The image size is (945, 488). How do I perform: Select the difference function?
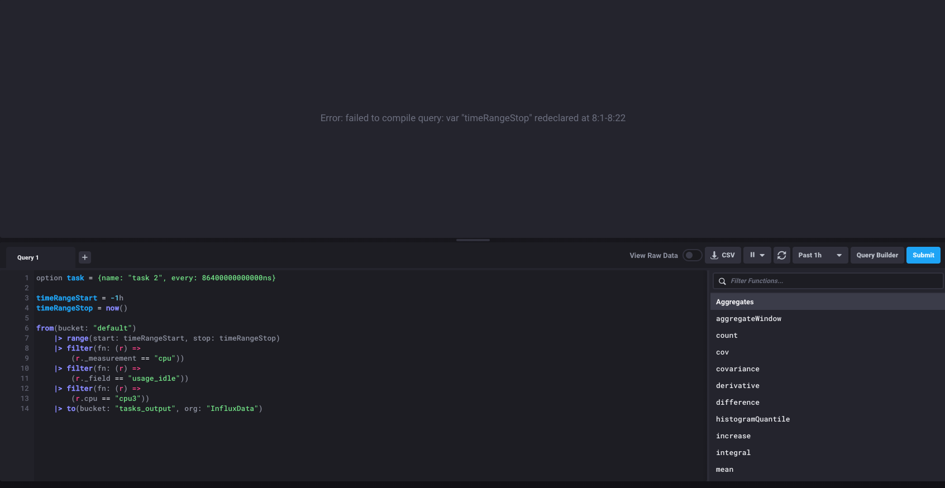tap(737, 403)
